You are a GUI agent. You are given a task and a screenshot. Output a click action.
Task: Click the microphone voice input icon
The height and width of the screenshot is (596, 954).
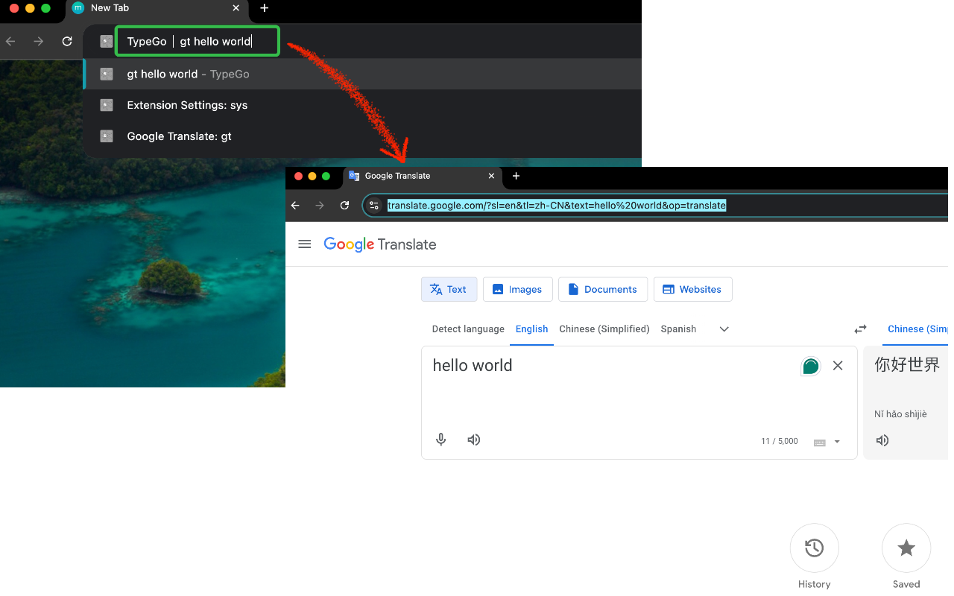tap(441, 440)
